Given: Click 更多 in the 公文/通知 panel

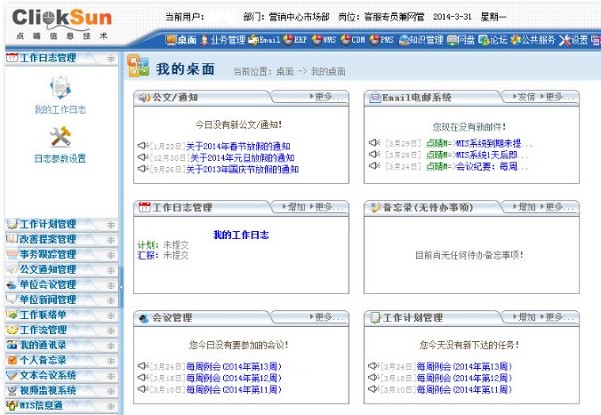Looking at the screenshot, I should tap(330, 97).
